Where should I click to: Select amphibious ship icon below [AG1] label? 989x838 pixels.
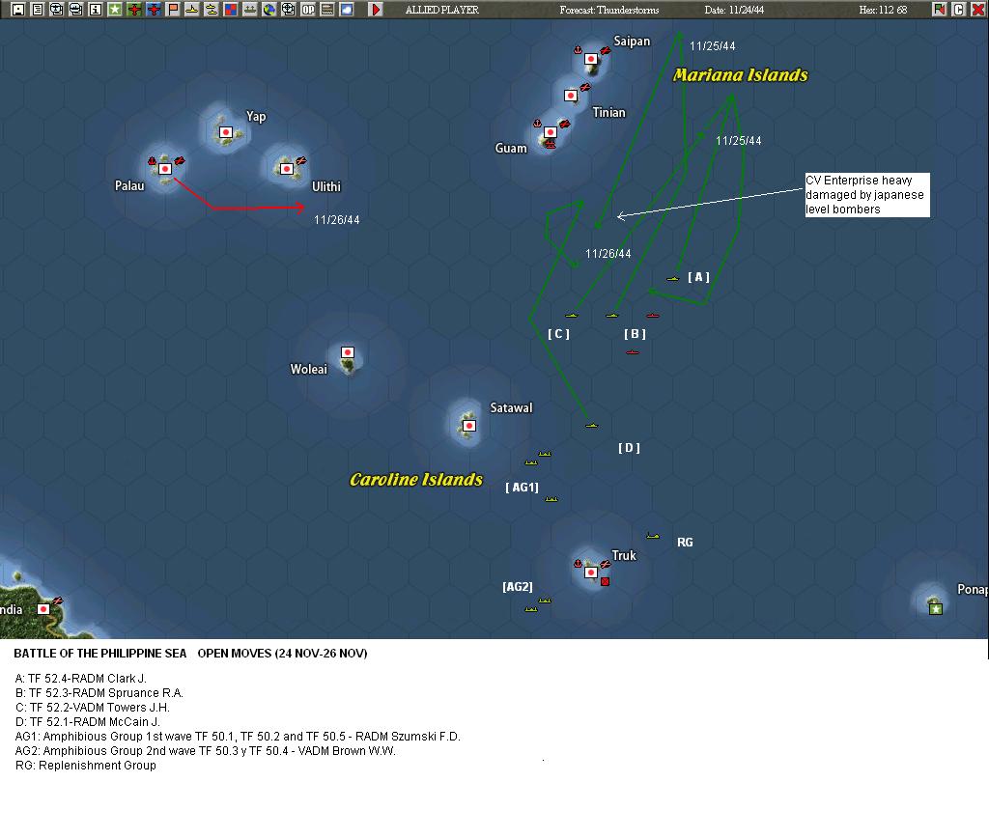point(551,499)
